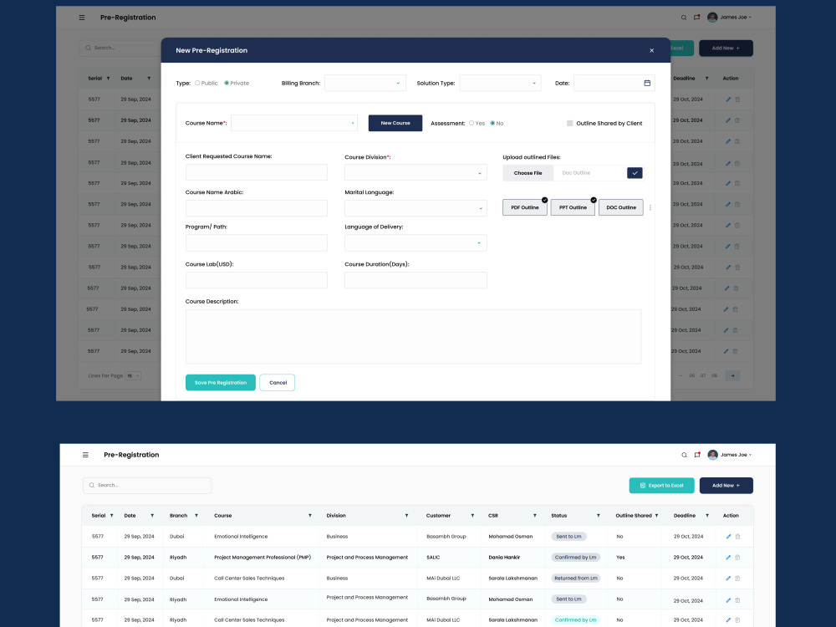This screenshot has height=627, width=836.
Task: Delete the Dubai Call Center Sales Techniques row
Action: pyautogui.click(x=738, y=578)
